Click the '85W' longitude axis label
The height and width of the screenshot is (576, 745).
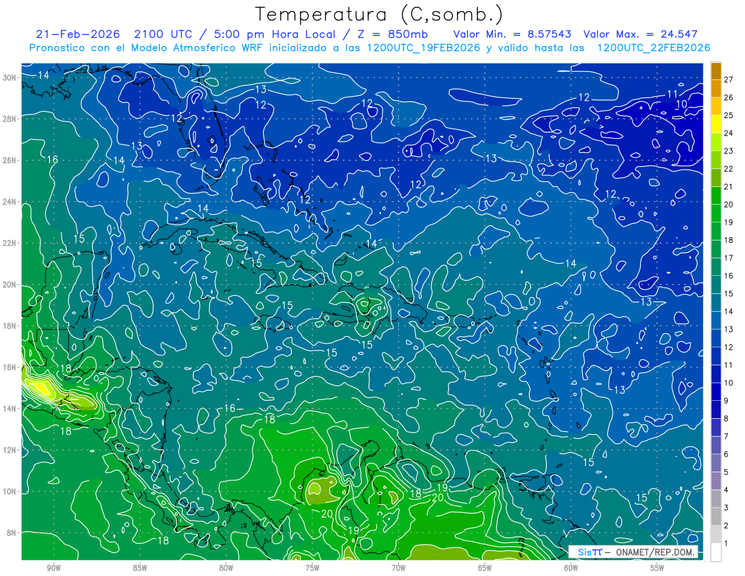point(140,568)
